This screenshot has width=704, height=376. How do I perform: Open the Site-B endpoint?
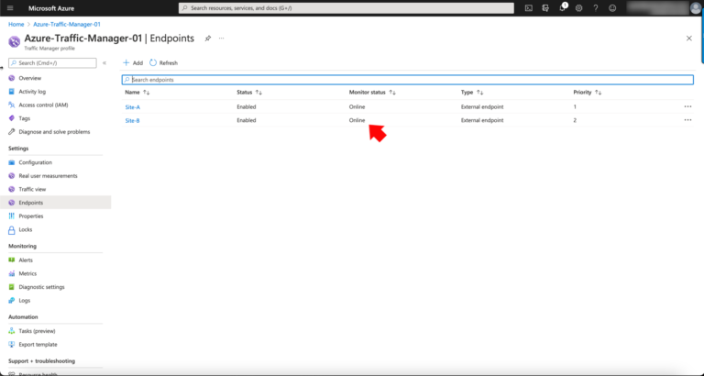tap(132, 120)
